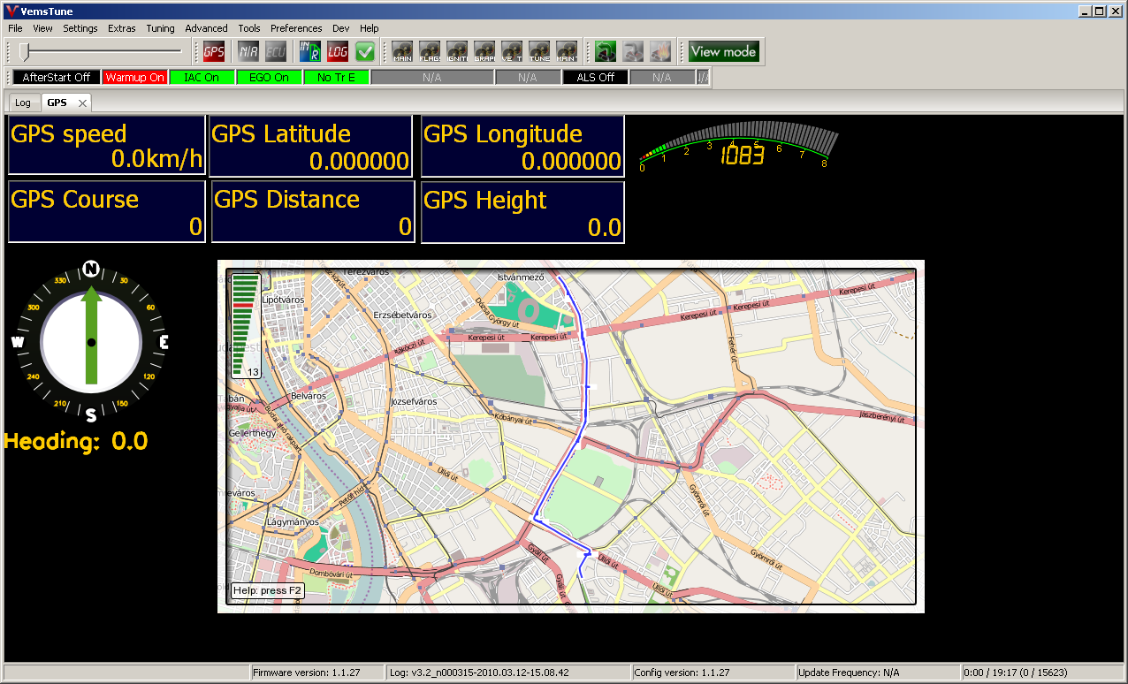Open the Tuning menu
This screenshot has width=1128, height=684.
pos(160,28)
